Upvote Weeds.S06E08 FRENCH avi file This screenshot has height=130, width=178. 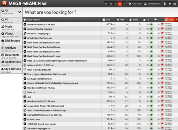coord(151,83)
